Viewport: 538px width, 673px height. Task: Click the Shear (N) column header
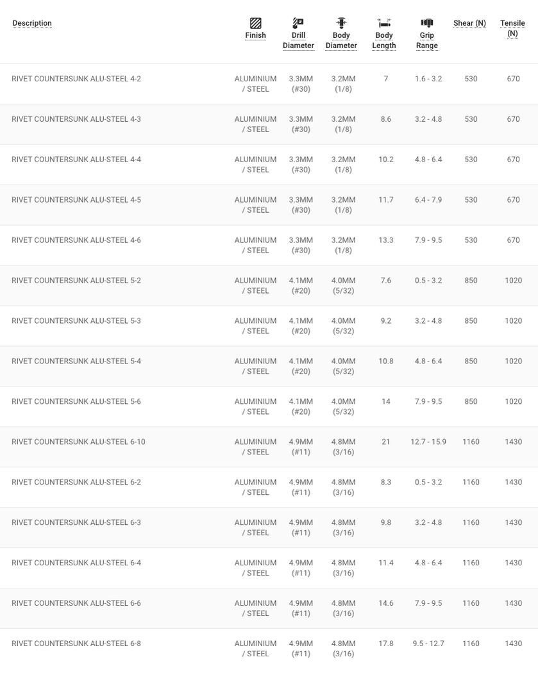pos(470,23)
